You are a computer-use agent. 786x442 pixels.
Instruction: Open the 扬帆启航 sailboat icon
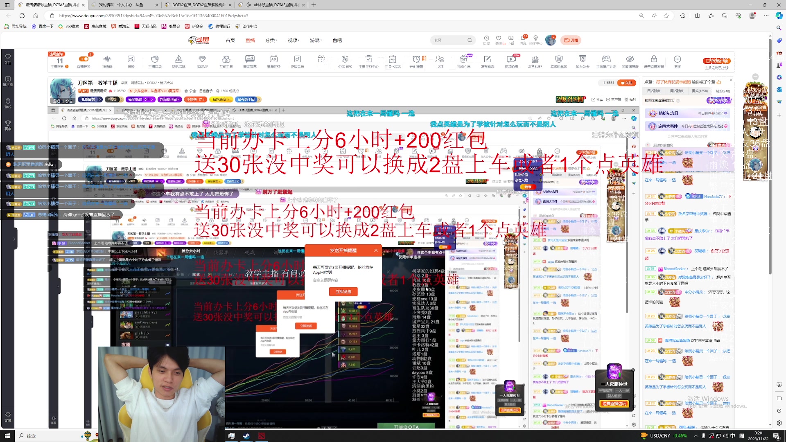pyautogui.click(x=178, y=61)
